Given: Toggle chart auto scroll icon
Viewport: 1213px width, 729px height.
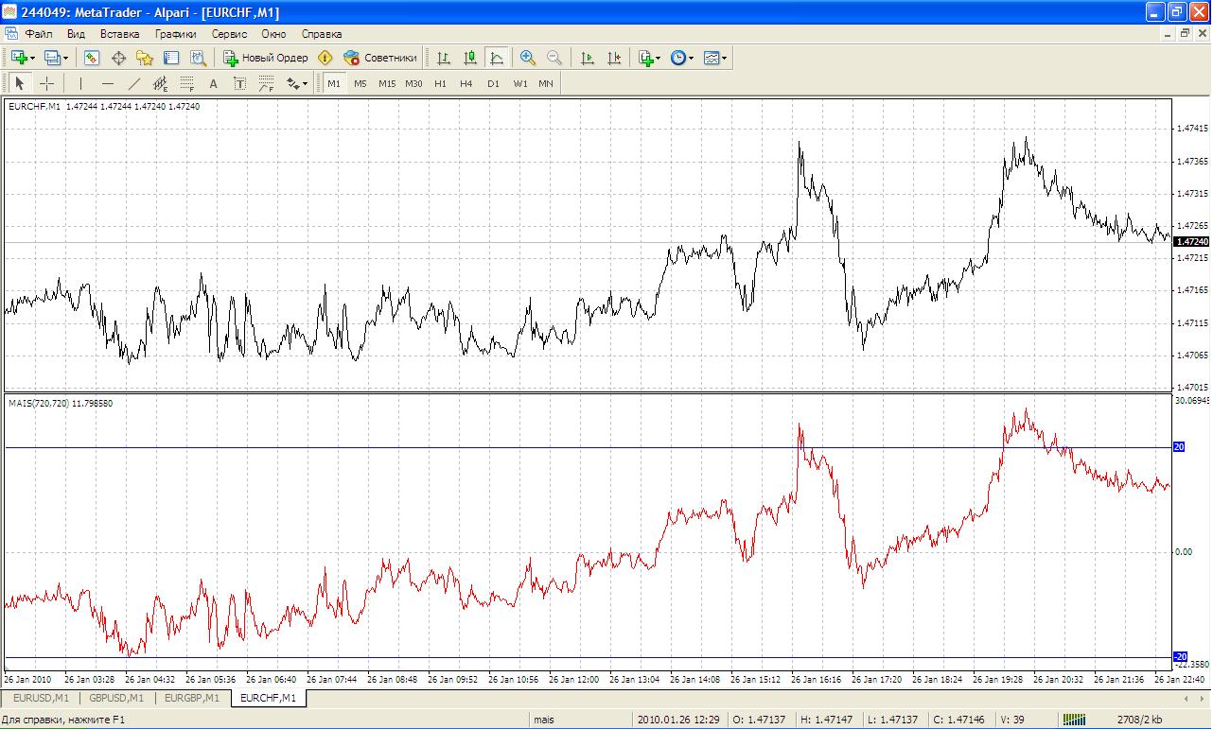Looking at the screenshot, I should (x=588, y=58).
